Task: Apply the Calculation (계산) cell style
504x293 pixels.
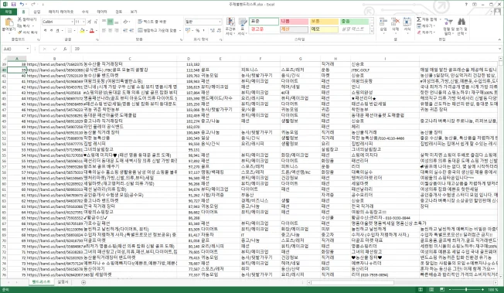Action: pyautogui.click(x=294, y=29)
